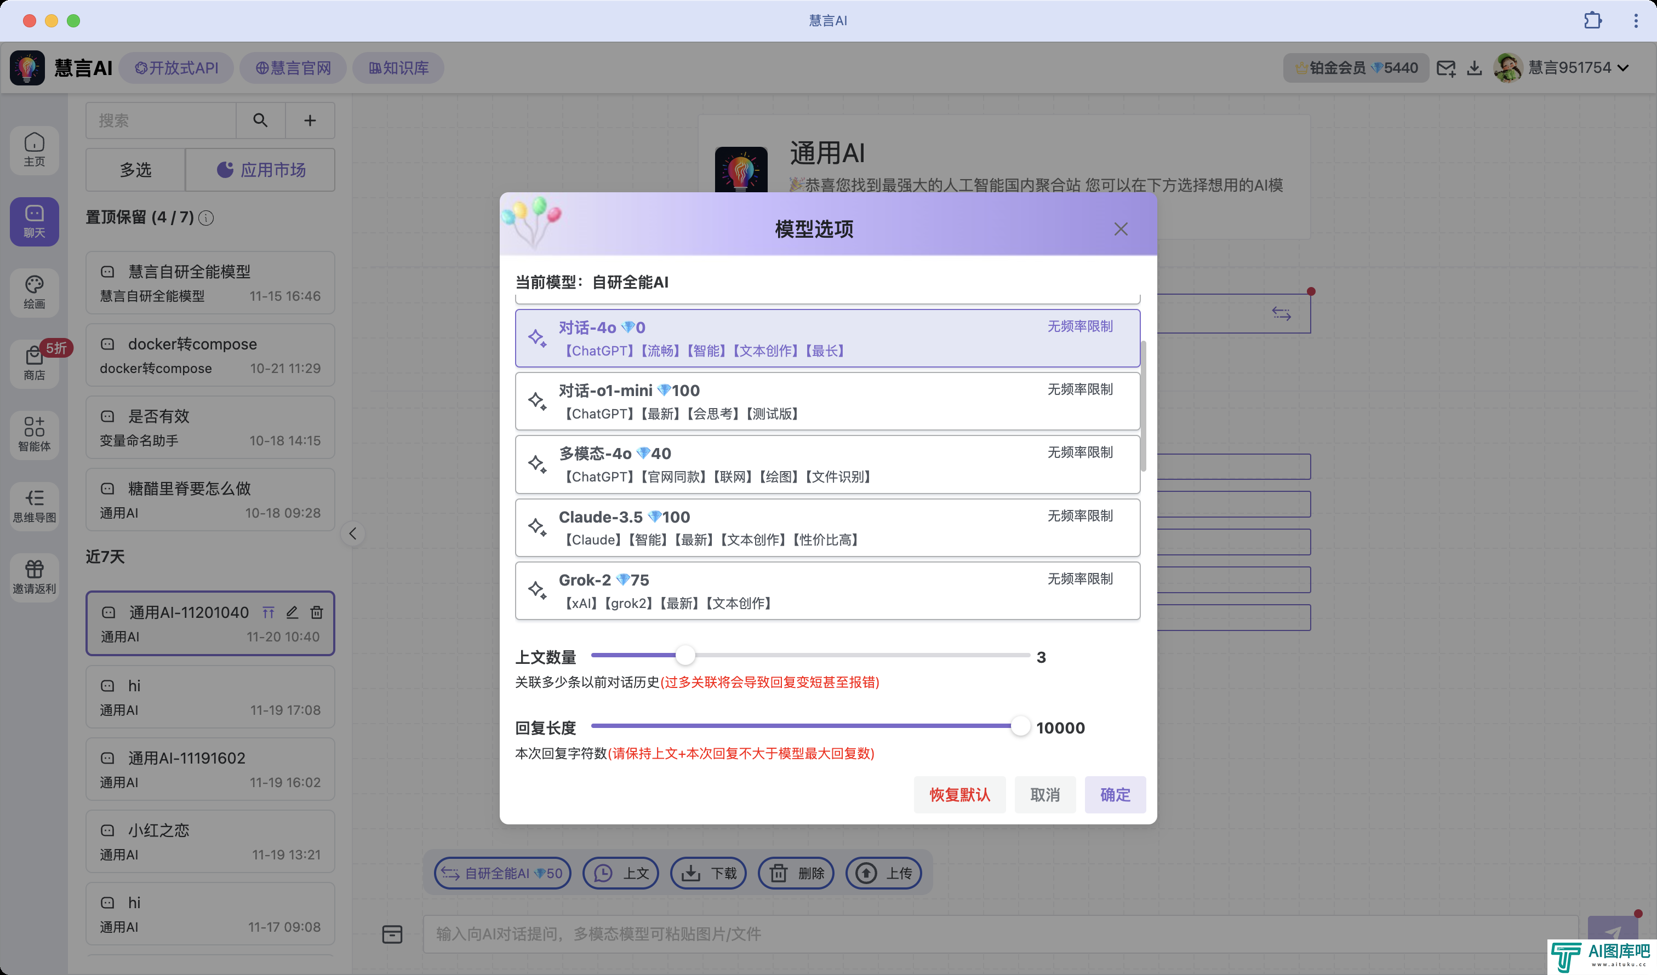Open the 糖醋里脊要怎么做 chat
This screenshot has width=1657, height=975.
pos(210,500)
